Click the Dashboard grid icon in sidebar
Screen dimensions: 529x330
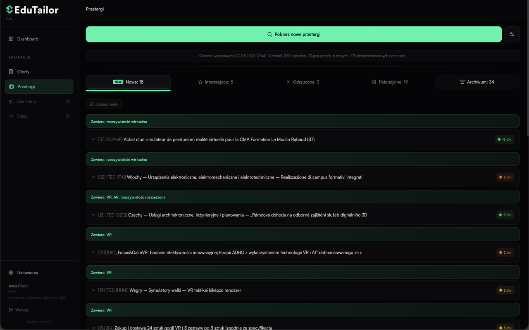[11, 39]
